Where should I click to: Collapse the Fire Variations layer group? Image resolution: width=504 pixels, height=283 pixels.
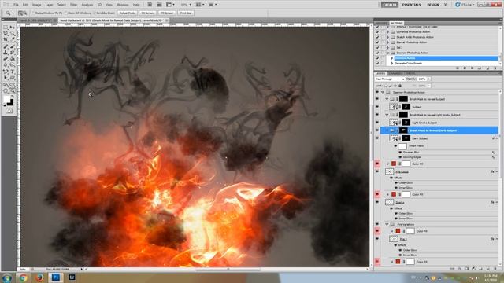tap(387, 224)
